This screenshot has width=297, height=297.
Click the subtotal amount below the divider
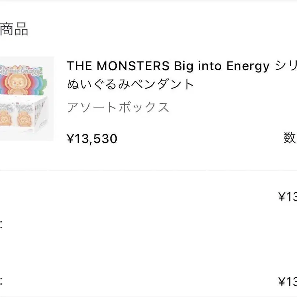pyautogui.click(x=287, y=197)
